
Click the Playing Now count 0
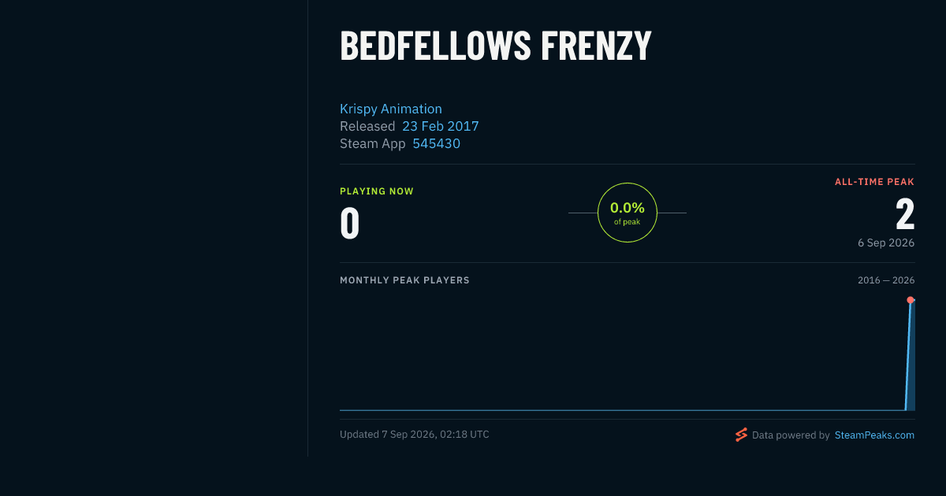tap(350, 223)
